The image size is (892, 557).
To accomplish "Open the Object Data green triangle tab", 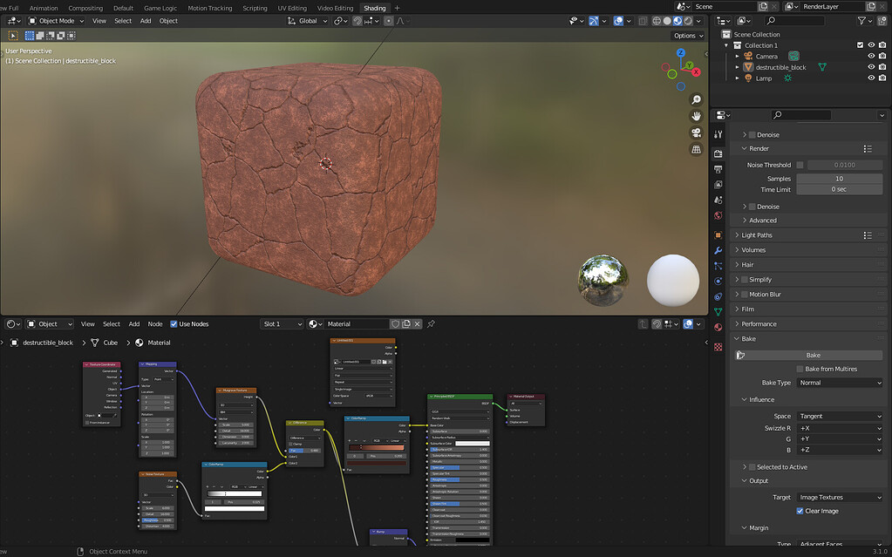I will tap(718, 312).
